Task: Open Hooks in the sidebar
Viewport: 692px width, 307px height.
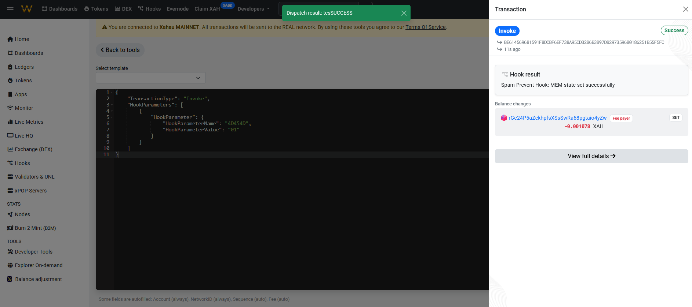Action: (19, 163)
